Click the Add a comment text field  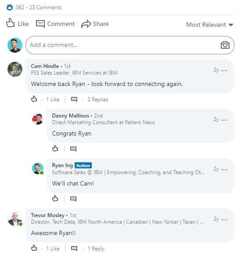pyautogui.click(x=130, y=45)
